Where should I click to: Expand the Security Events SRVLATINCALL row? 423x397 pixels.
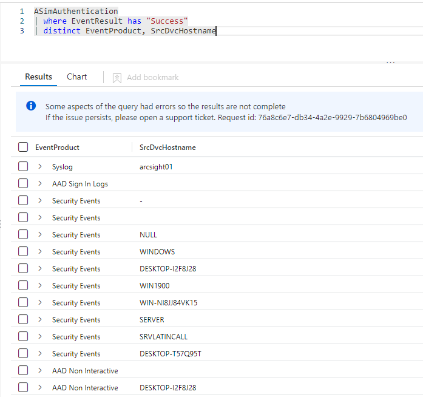click(40, 336)
